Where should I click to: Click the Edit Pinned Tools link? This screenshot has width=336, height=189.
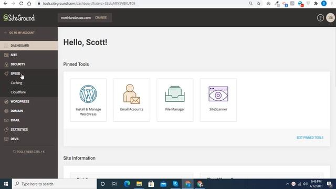[310, 138]
